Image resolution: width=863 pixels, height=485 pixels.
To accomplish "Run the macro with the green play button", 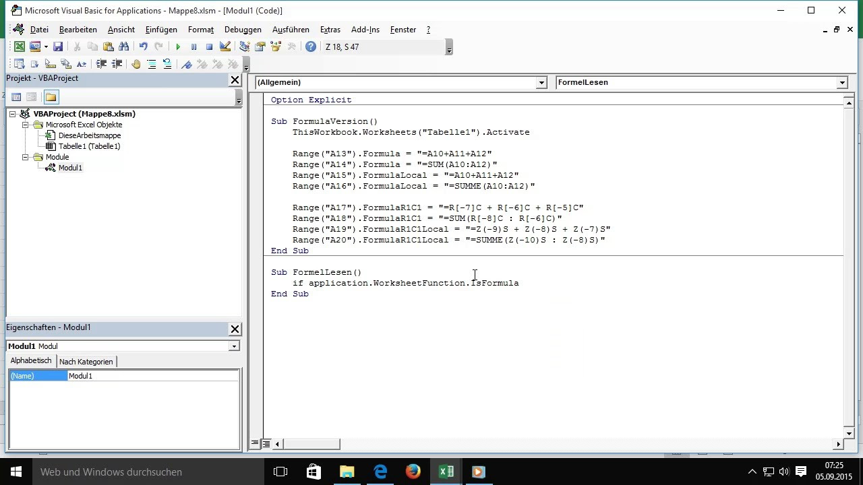I will (x=178, y=46).
